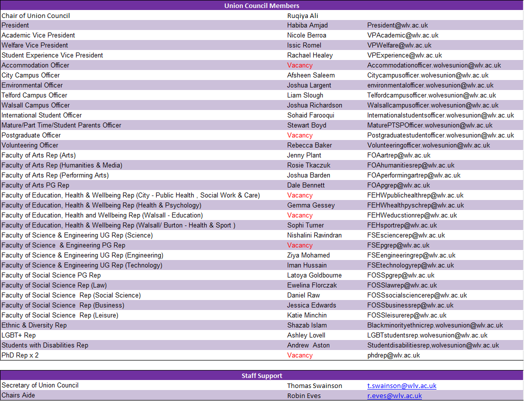
Task: Select the Students with Disabilities Rep cell
Action: pyautogui.click(x=45, y=346)
